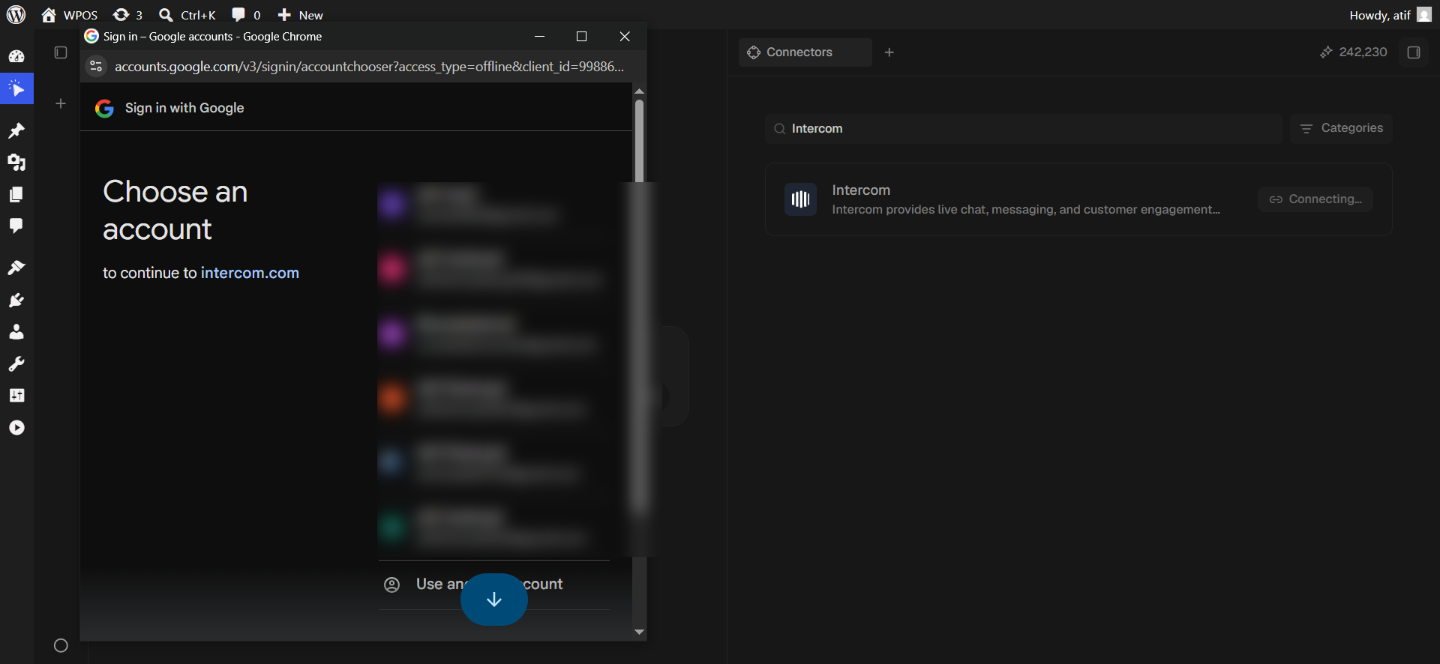Screen dimensions: 1440x664
Task: Click the Connecting... button for Intercom
Action: (1315, 199)
